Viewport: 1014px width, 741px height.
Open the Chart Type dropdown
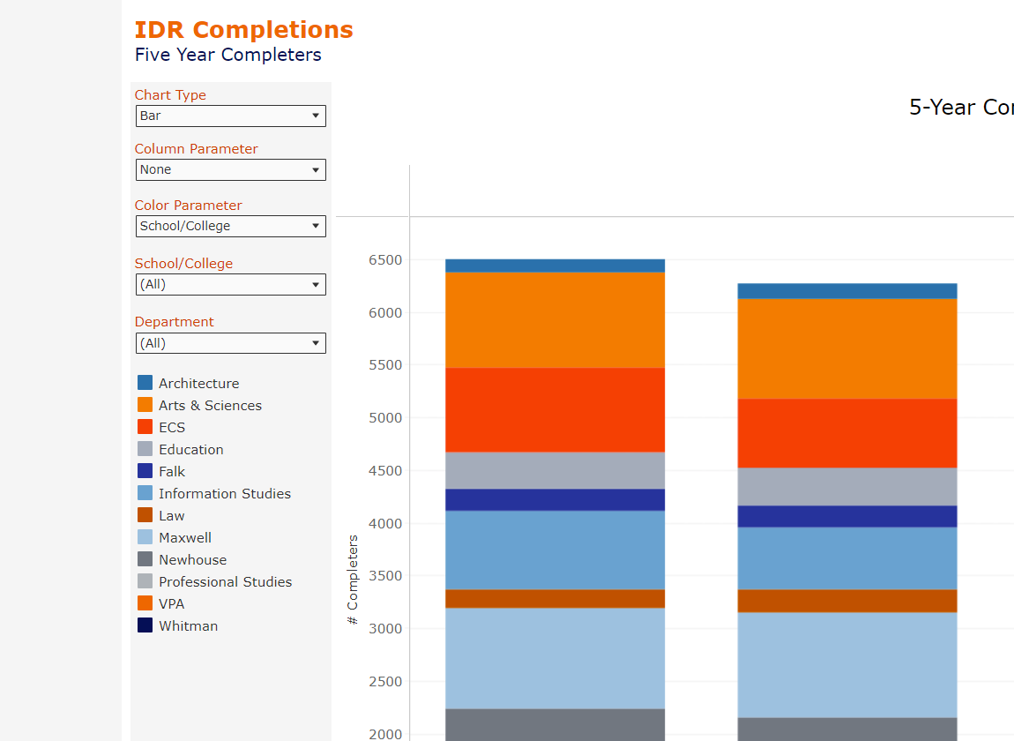[x=231, y=116]
